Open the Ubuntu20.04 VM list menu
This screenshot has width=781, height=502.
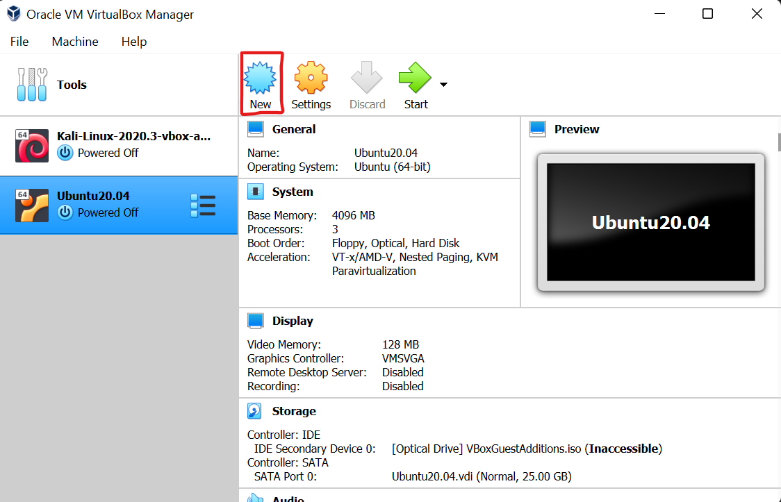pos(203,204)
